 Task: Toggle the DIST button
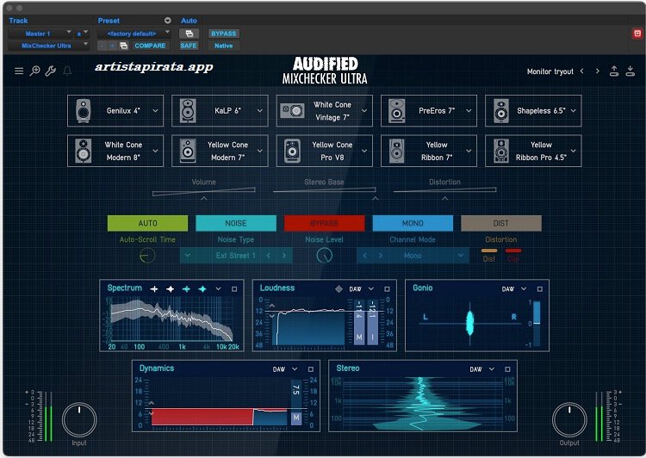click(501, 223)
